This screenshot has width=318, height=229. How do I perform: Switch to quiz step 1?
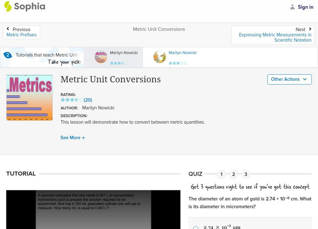[x=221, y=174]
